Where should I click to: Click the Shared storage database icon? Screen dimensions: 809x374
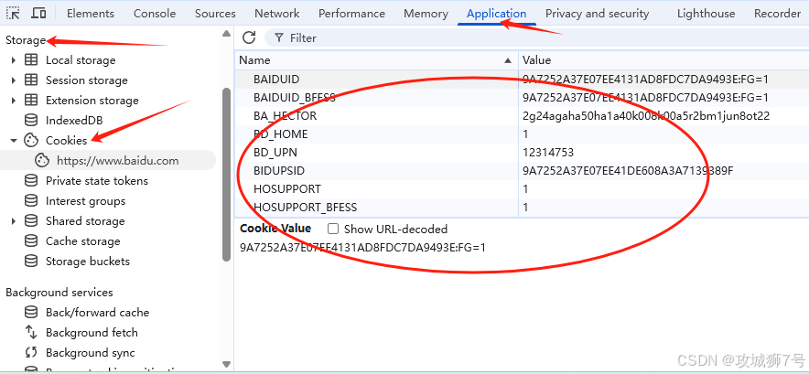[x=31, y=220]
